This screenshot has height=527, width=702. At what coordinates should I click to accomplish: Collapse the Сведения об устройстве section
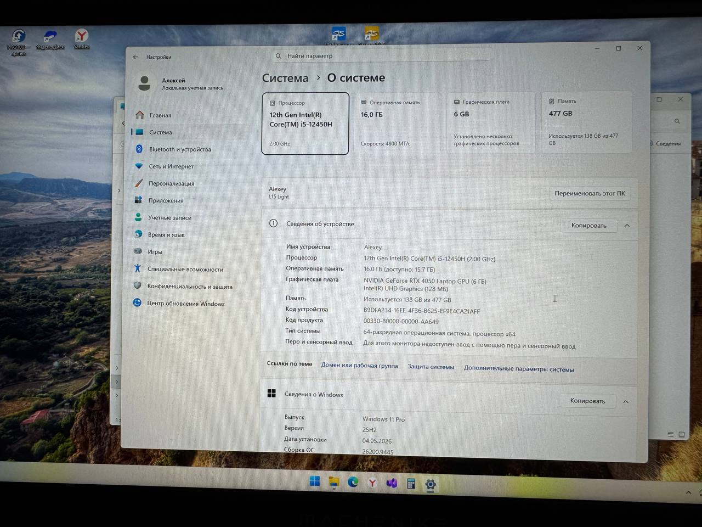point(627,226)
